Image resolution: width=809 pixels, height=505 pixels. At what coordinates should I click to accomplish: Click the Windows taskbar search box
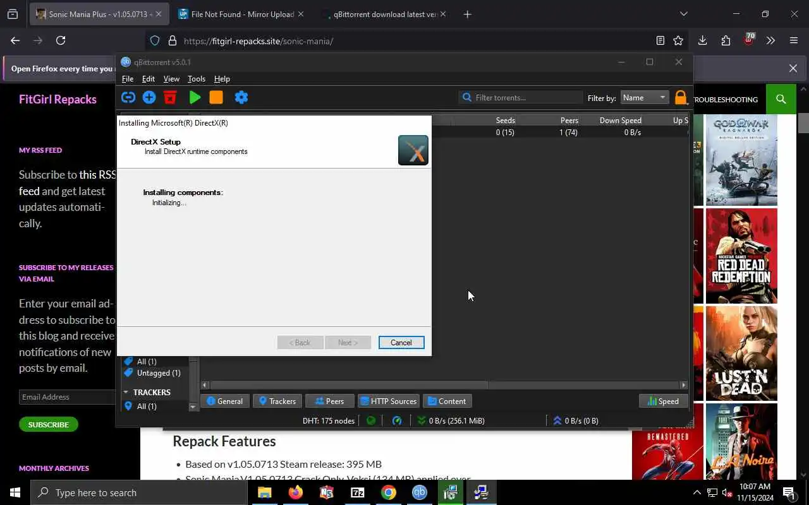click(x=139, y=492)
